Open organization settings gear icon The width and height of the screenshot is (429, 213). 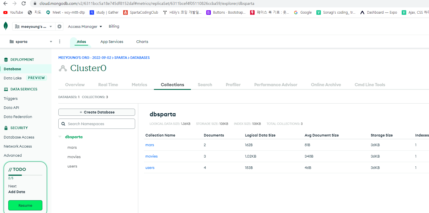click(59, 26)
